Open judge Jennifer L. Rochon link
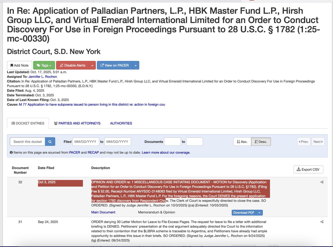The image size is (333, 247). click(42, 77)
